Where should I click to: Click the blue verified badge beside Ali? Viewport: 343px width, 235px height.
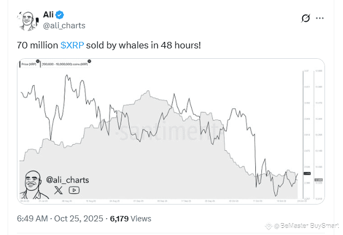pyautogui.click(x=62, y=15)
